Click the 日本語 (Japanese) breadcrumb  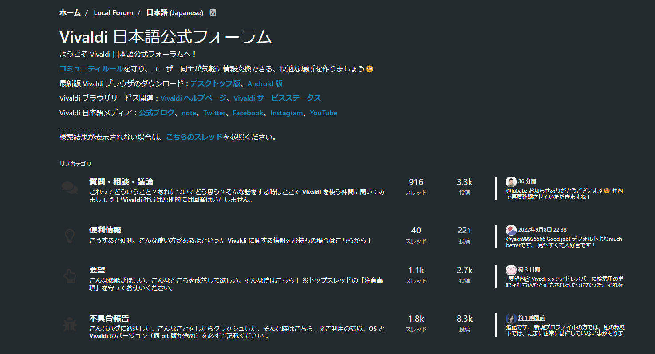click(175, 13)
